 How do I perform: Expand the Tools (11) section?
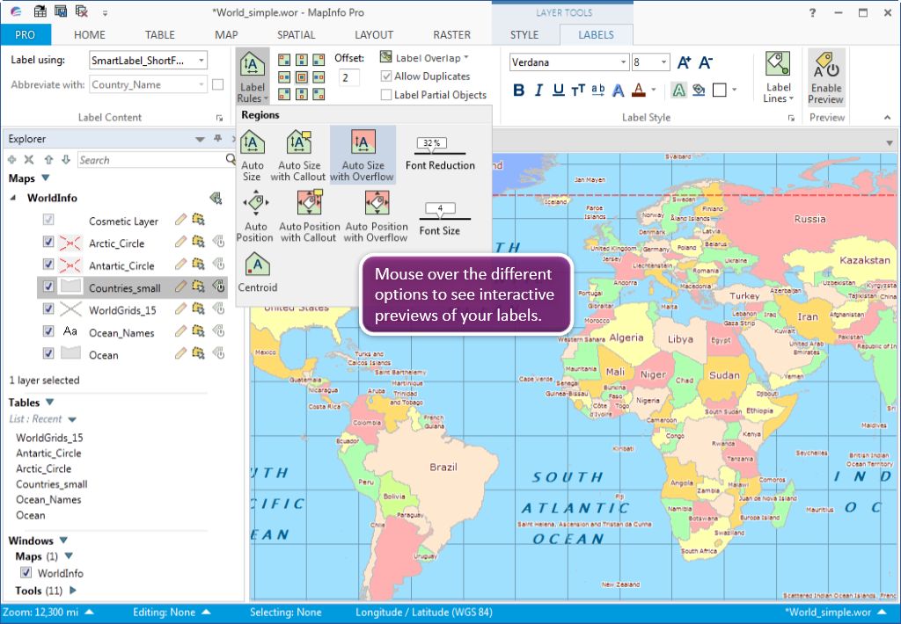[x=73, y=590]
